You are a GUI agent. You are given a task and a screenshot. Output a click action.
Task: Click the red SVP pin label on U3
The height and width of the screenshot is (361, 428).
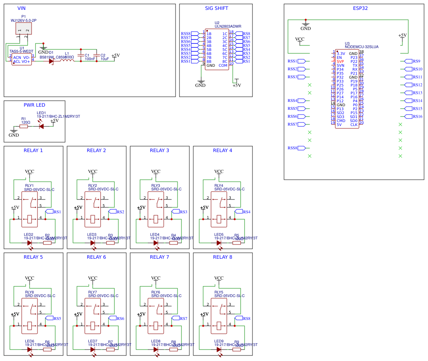(x=340, y=62)
